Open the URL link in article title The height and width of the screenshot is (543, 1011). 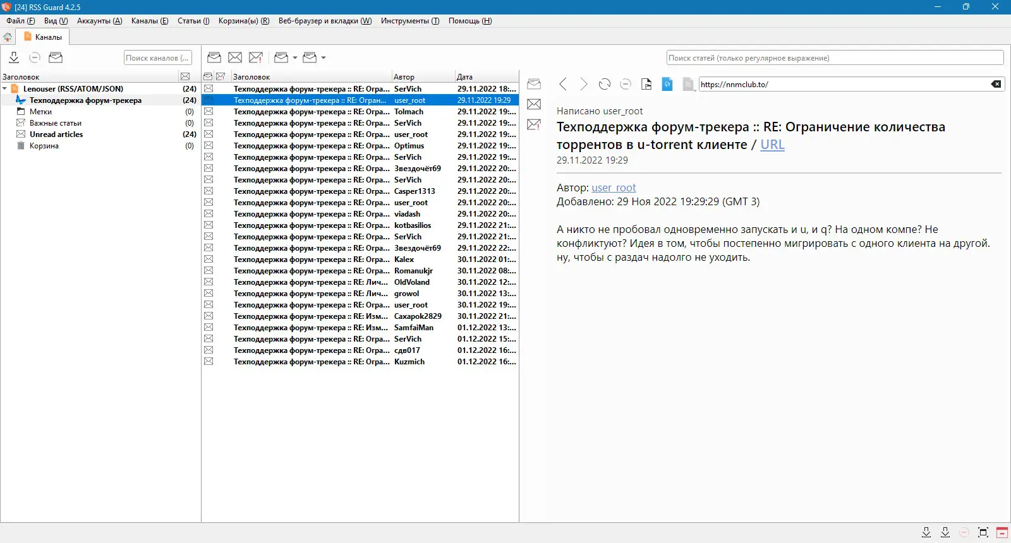coord(772,145)
